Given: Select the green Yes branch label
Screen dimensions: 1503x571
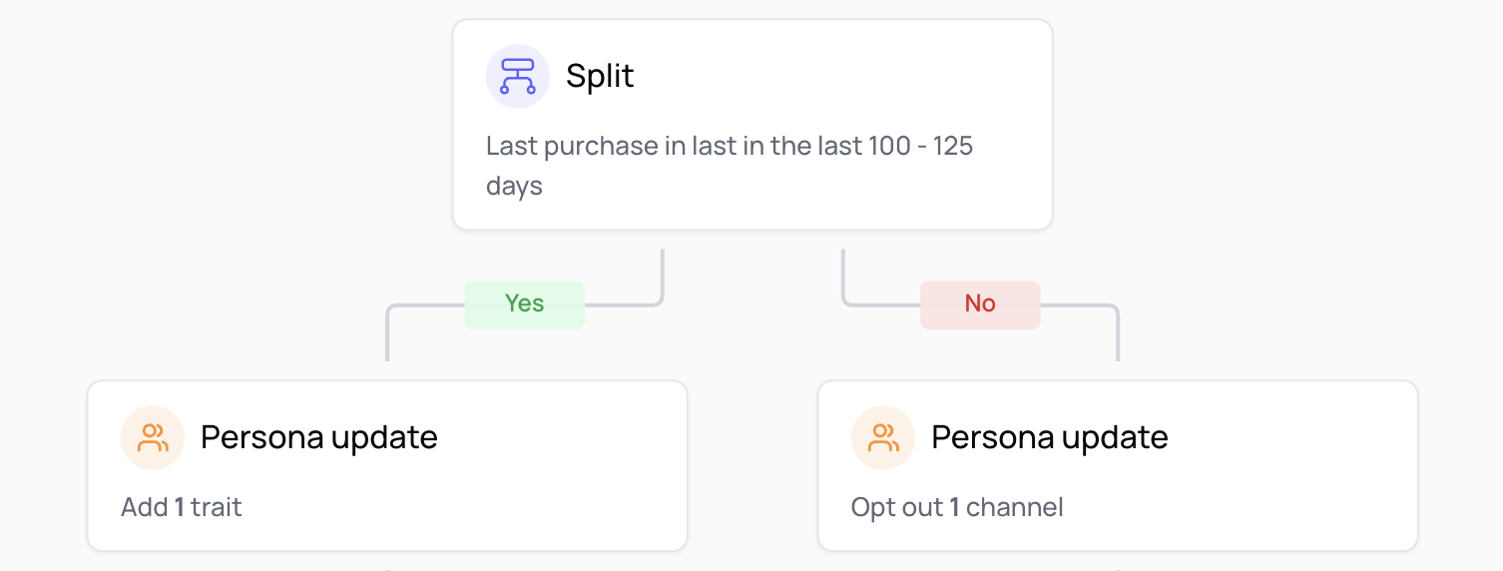Looking at the screenshot, I should pyautogui.click(x=524, y=303).
